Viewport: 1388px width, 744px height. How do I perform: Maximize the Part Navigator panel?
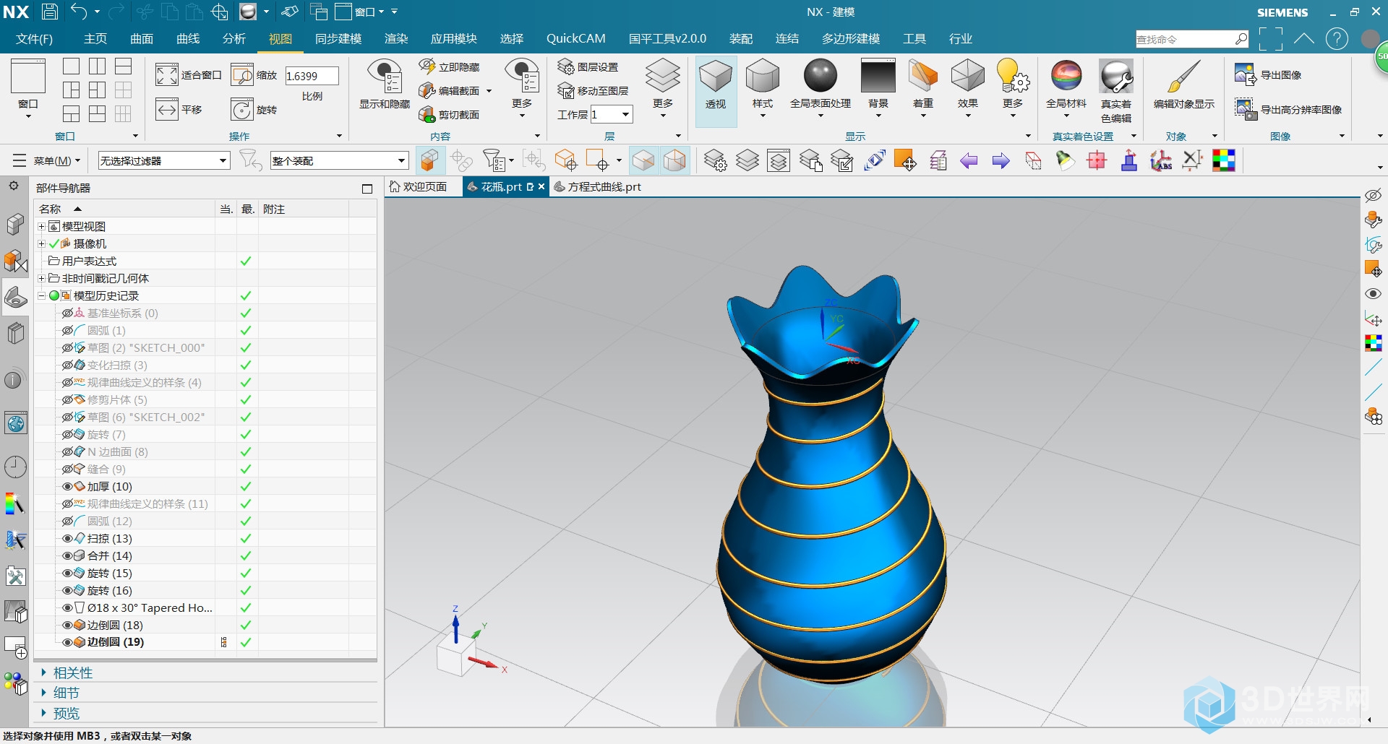click(x=367, y=189)
